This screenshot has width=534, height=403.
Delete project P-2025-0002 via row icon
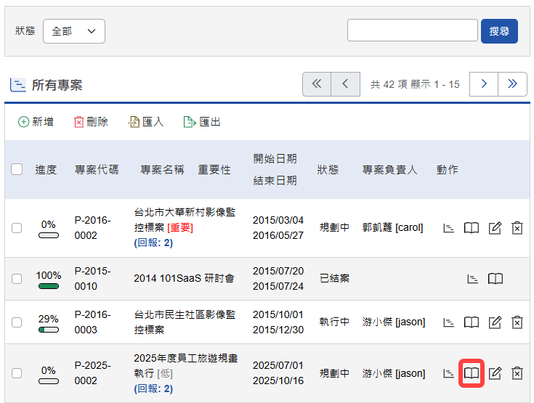(517, 373)
